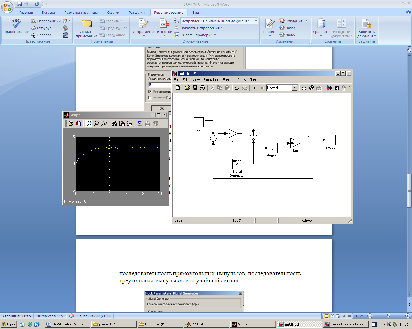Open Scope parameters icon
Screen dimensions: 412x329
[x=78, y=123]
